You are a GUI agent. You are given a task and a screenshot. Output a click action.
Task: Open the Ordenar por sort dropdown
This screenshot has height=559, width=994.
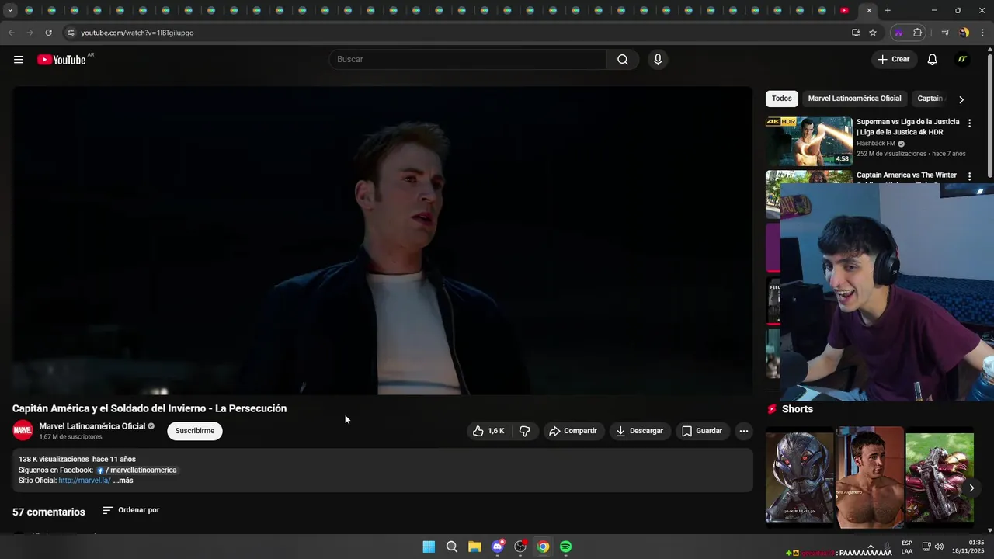click(131, 510)
